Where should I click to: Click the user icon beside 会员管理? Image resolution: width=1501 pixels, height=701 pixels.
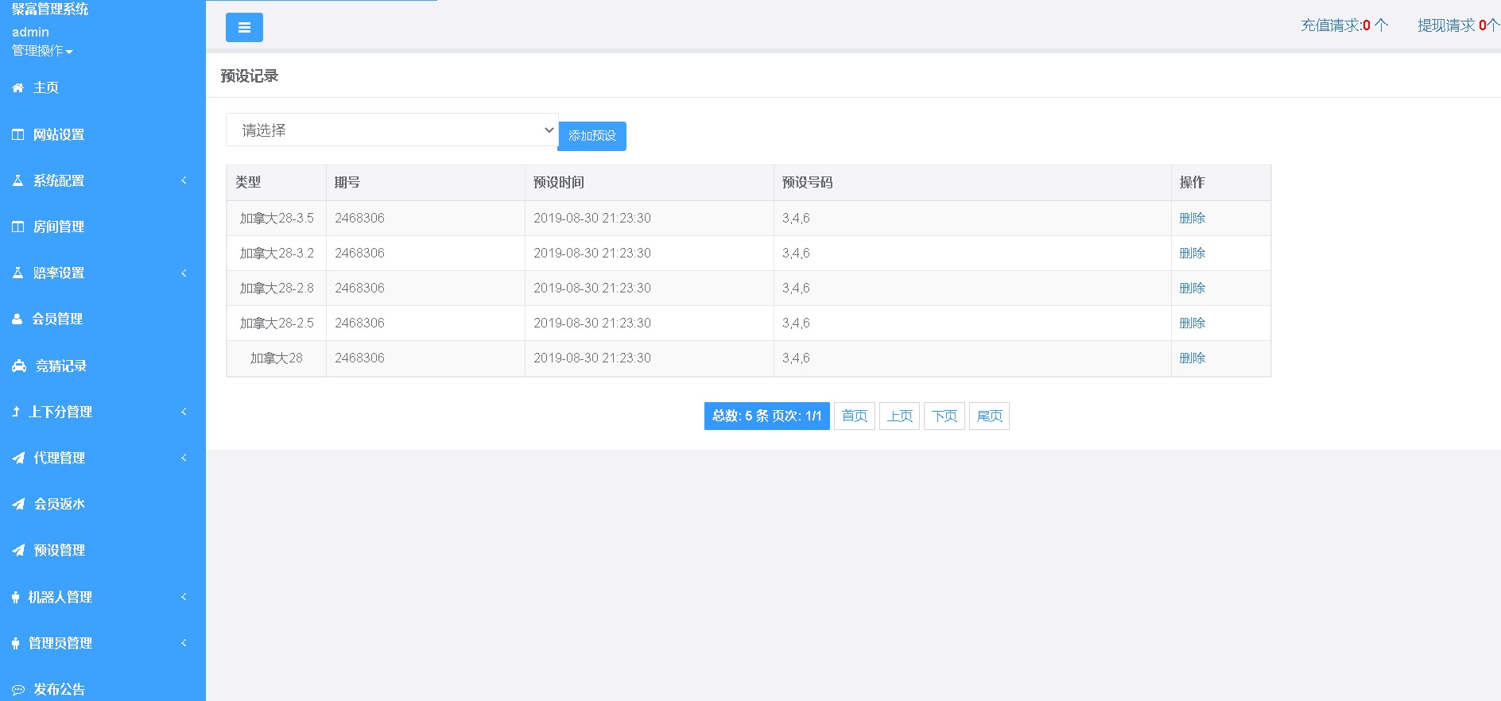17,320
